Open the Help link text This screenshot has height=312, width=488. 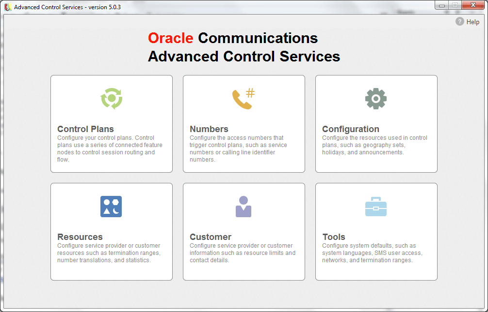[x=473, y=22]
